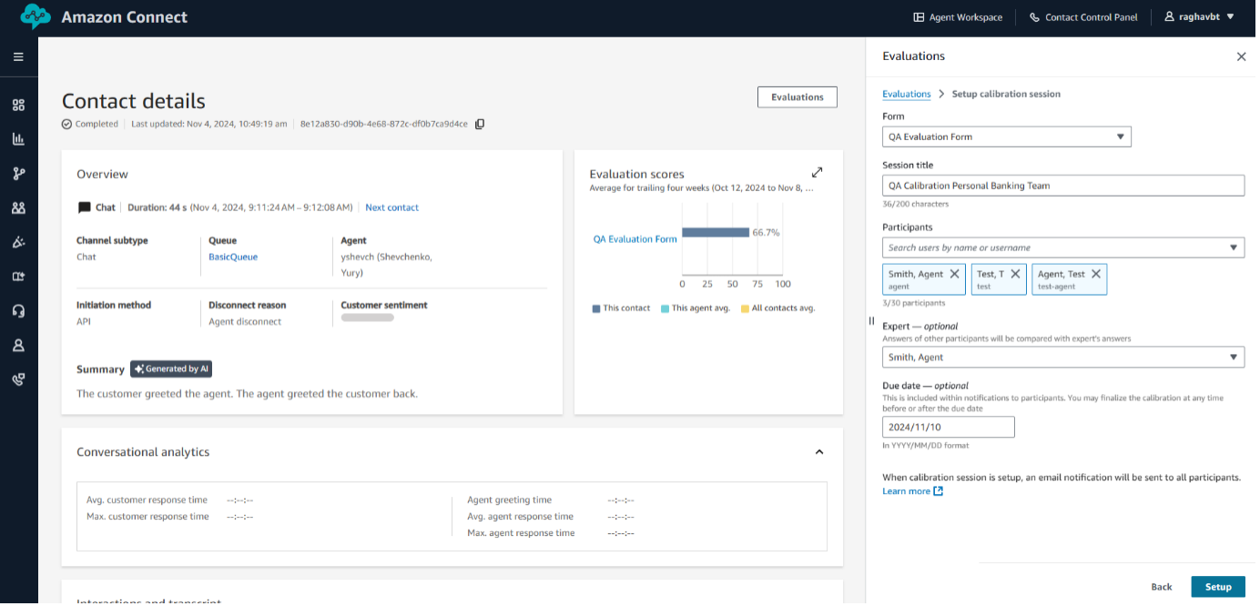Click the AI summary sentence text
Image resolution: width=1260 pixels, height=606 pixels.
click(247, 394)
